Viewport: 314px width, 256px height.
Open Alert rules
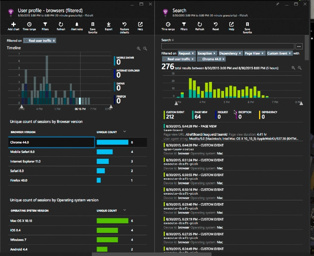77,26
